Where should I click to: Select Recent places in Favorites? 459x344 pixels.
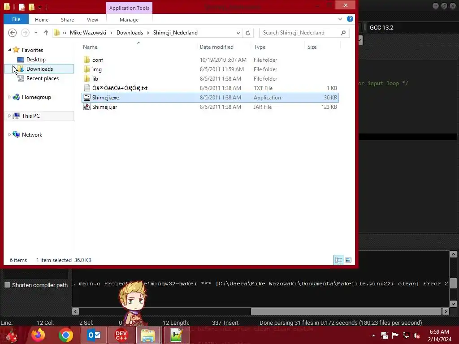pos(42,78)
